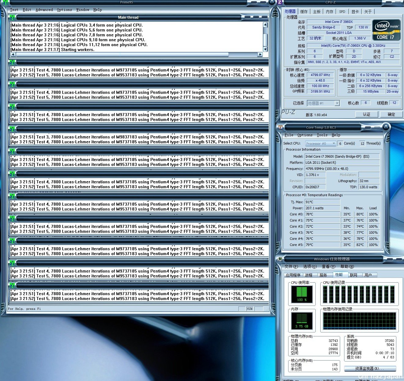404x381 pixels.
Task: Click the 内存 3.75 GB gauge
Action: (302, 321)
